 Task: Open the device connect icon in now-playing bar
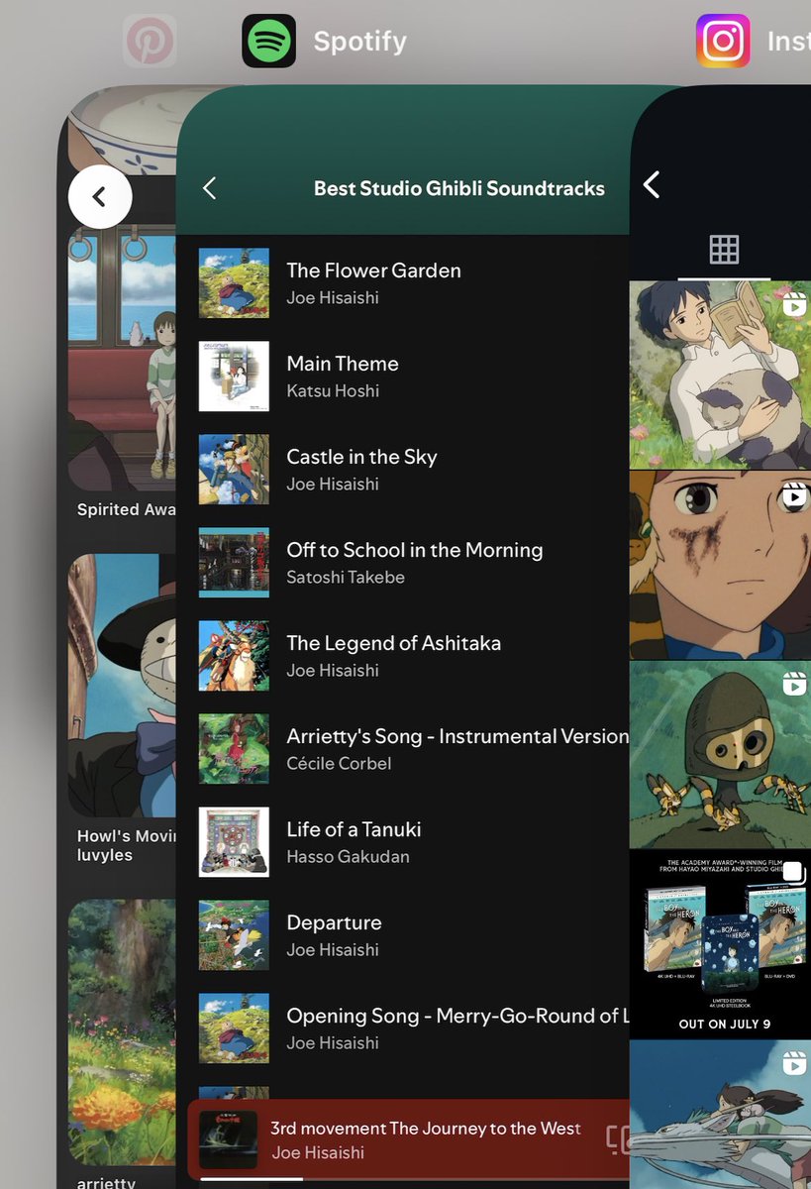coord(619,1140)
